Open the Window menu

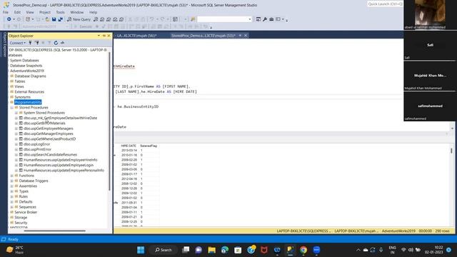pos(77,12)
